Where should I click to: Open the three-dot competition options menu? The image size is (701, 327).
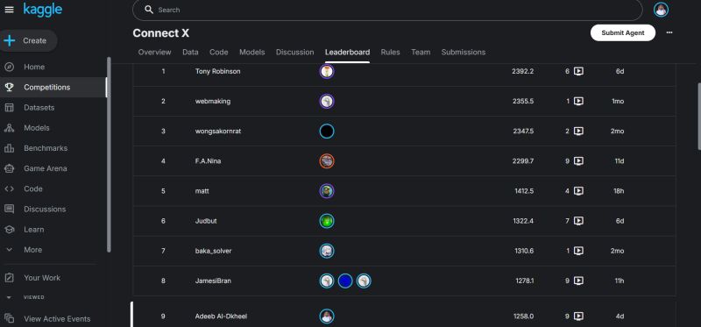tap(669, 32)
